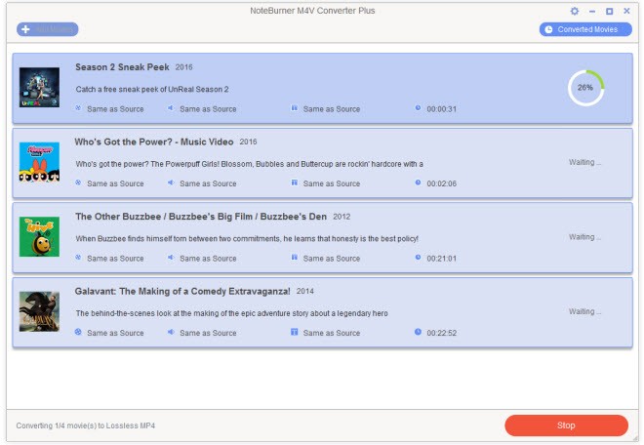Click status text Converting 1/4 movie(s) to Lossless MP4

86,425
